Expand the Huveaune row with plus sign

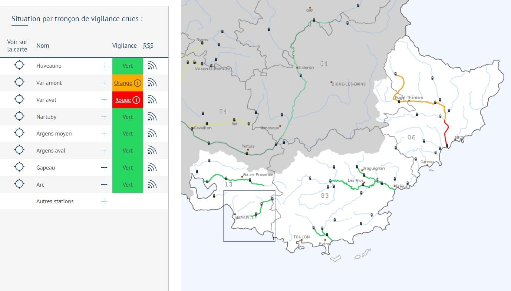tap(104, 66)
